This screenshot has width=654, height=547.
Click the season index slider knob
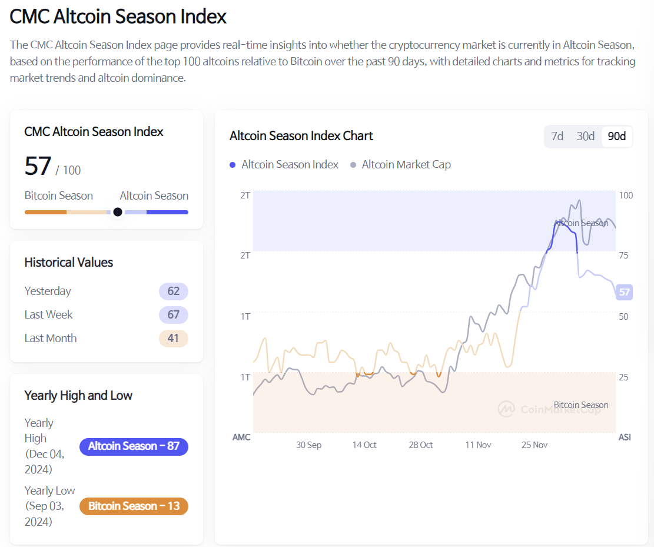[118, 212]
